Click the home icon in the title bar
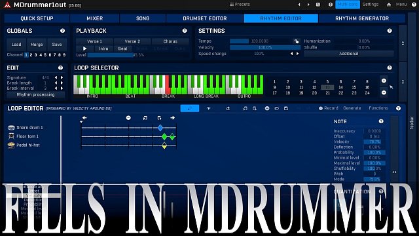419x236 pixels. tap(389, 5)
